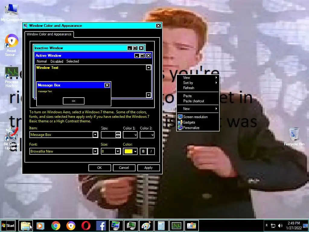Open the Color 1 dropdown

tap(130, 135)
